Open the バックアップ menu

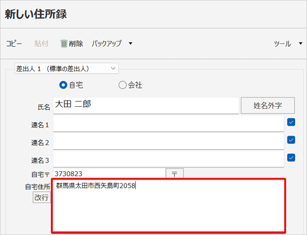106,44
